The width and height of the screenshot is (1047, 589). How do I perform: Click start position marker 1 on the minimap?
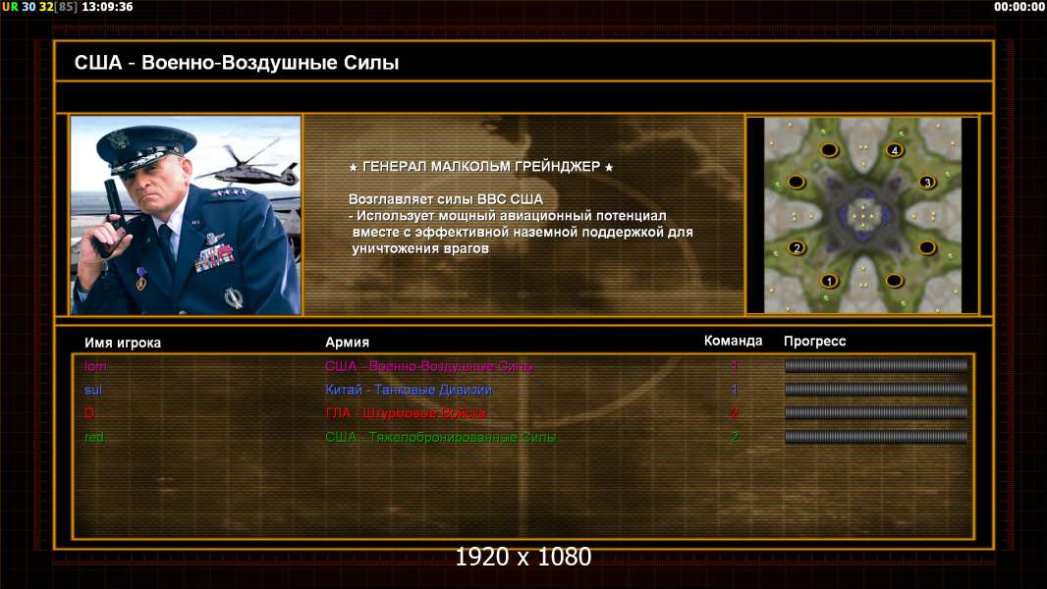829,281
